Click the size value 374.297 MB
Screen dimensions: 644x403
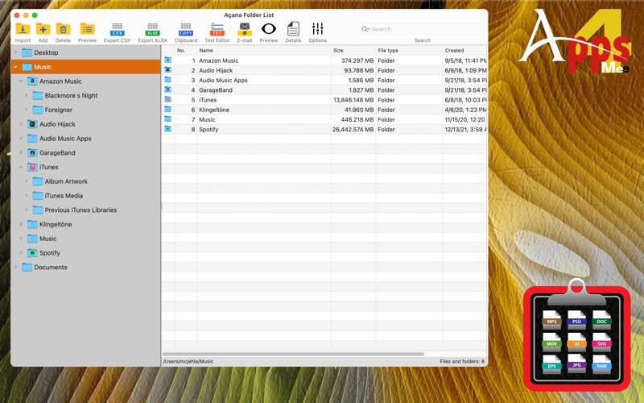(357, 60)
